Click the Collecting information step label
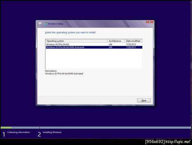The image size is (192, 145). [19, 132]
